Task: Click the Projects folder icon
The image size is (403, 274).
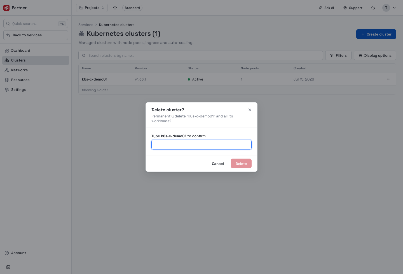Action: 81,8
